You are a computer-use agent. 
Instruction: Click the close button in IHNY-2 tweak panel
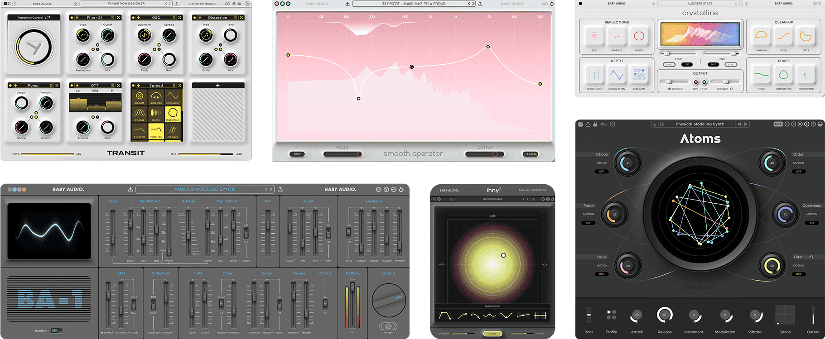[492, 334]
